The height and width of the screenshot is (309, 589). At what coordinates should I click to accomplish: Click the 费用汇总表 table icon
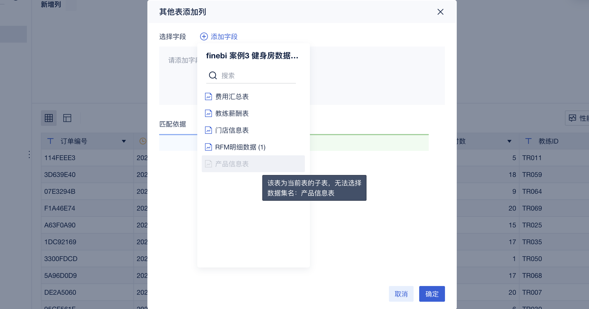point(208,97)
